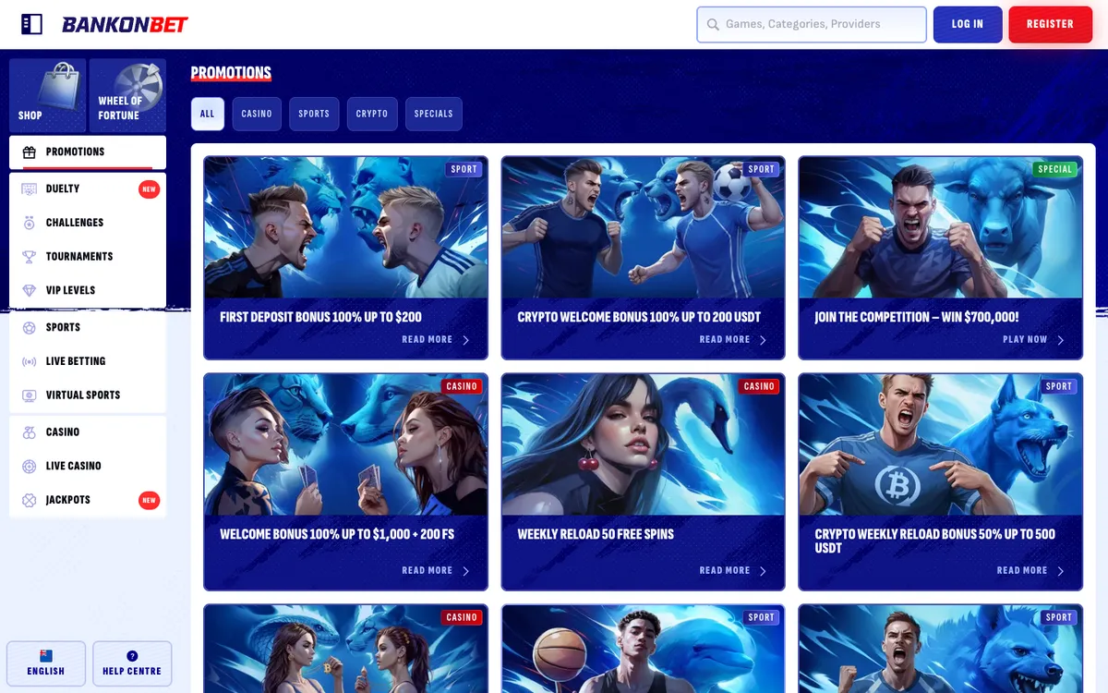Open Tournaments in the sidebar
The height and width of the screenshot is (693, 1108).
pyautogui.click(x=88, y=257)
